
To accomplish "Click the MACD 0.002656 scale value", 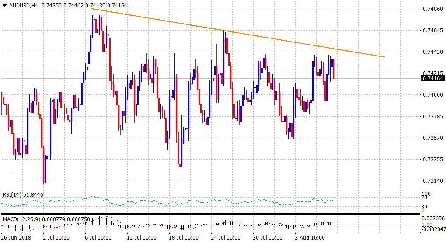I will pyautogui.click(x=434, y=219).
